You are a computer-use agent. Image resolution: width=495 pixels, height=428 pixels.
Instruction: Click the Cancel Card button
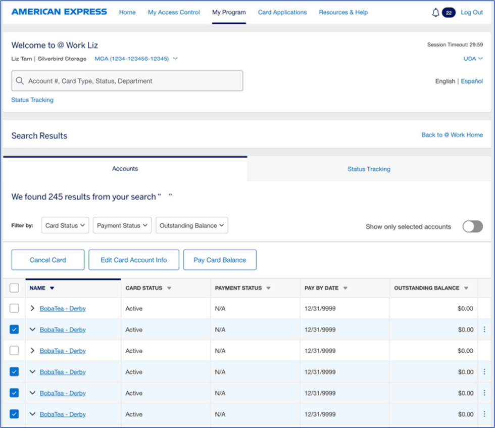[48, 260]
